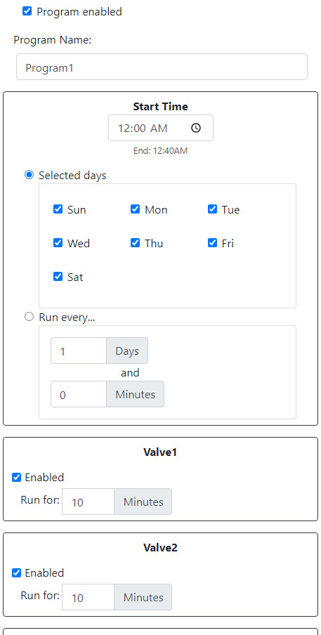The height and width of the screenshot is (635, 321).
Task: Deselect the Fri day checkbox
Action: point(213,242)
